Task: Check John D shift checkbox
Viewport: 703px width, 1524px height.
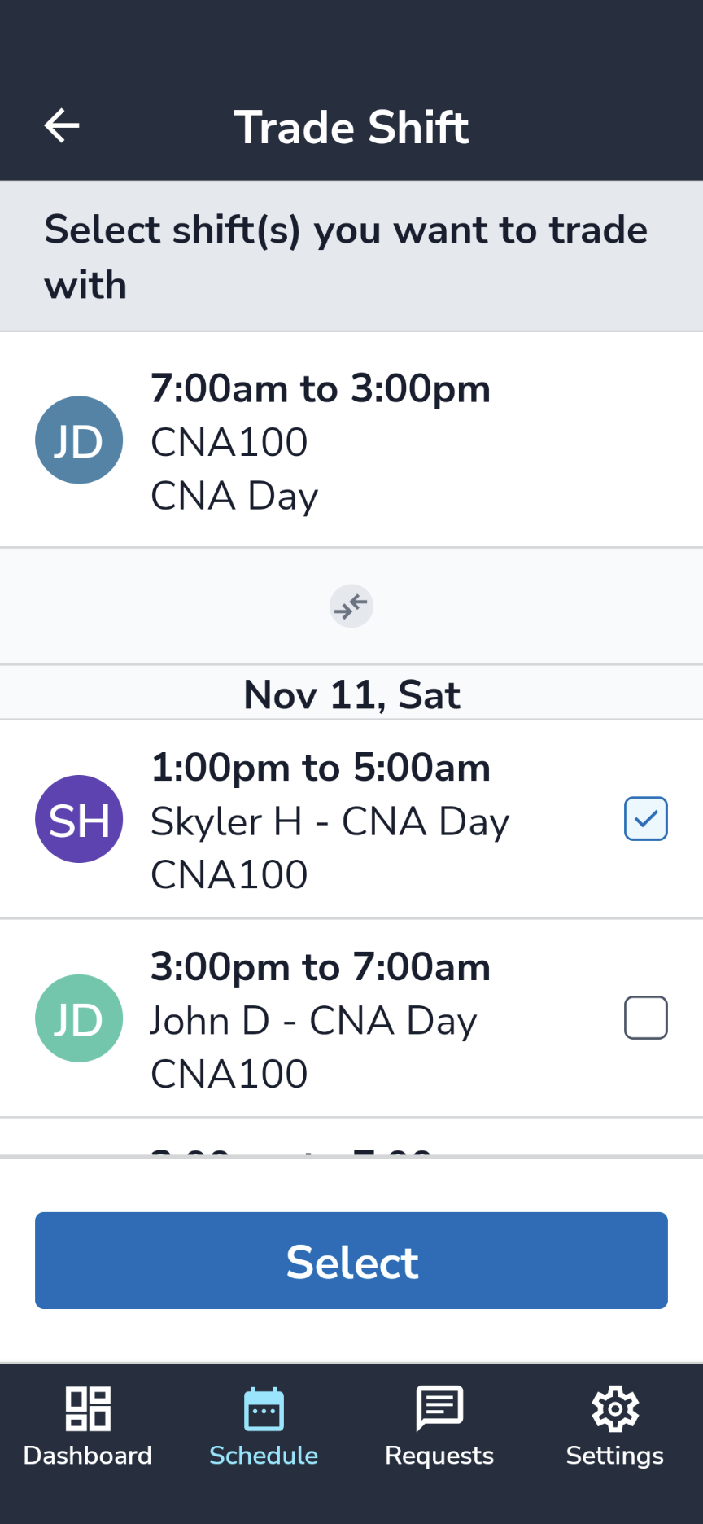Action: tap(646, 1018)
